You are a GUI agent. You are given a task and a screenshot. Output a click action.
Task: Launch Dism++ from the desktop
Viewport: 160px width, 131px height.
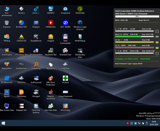tap(36, 10)
